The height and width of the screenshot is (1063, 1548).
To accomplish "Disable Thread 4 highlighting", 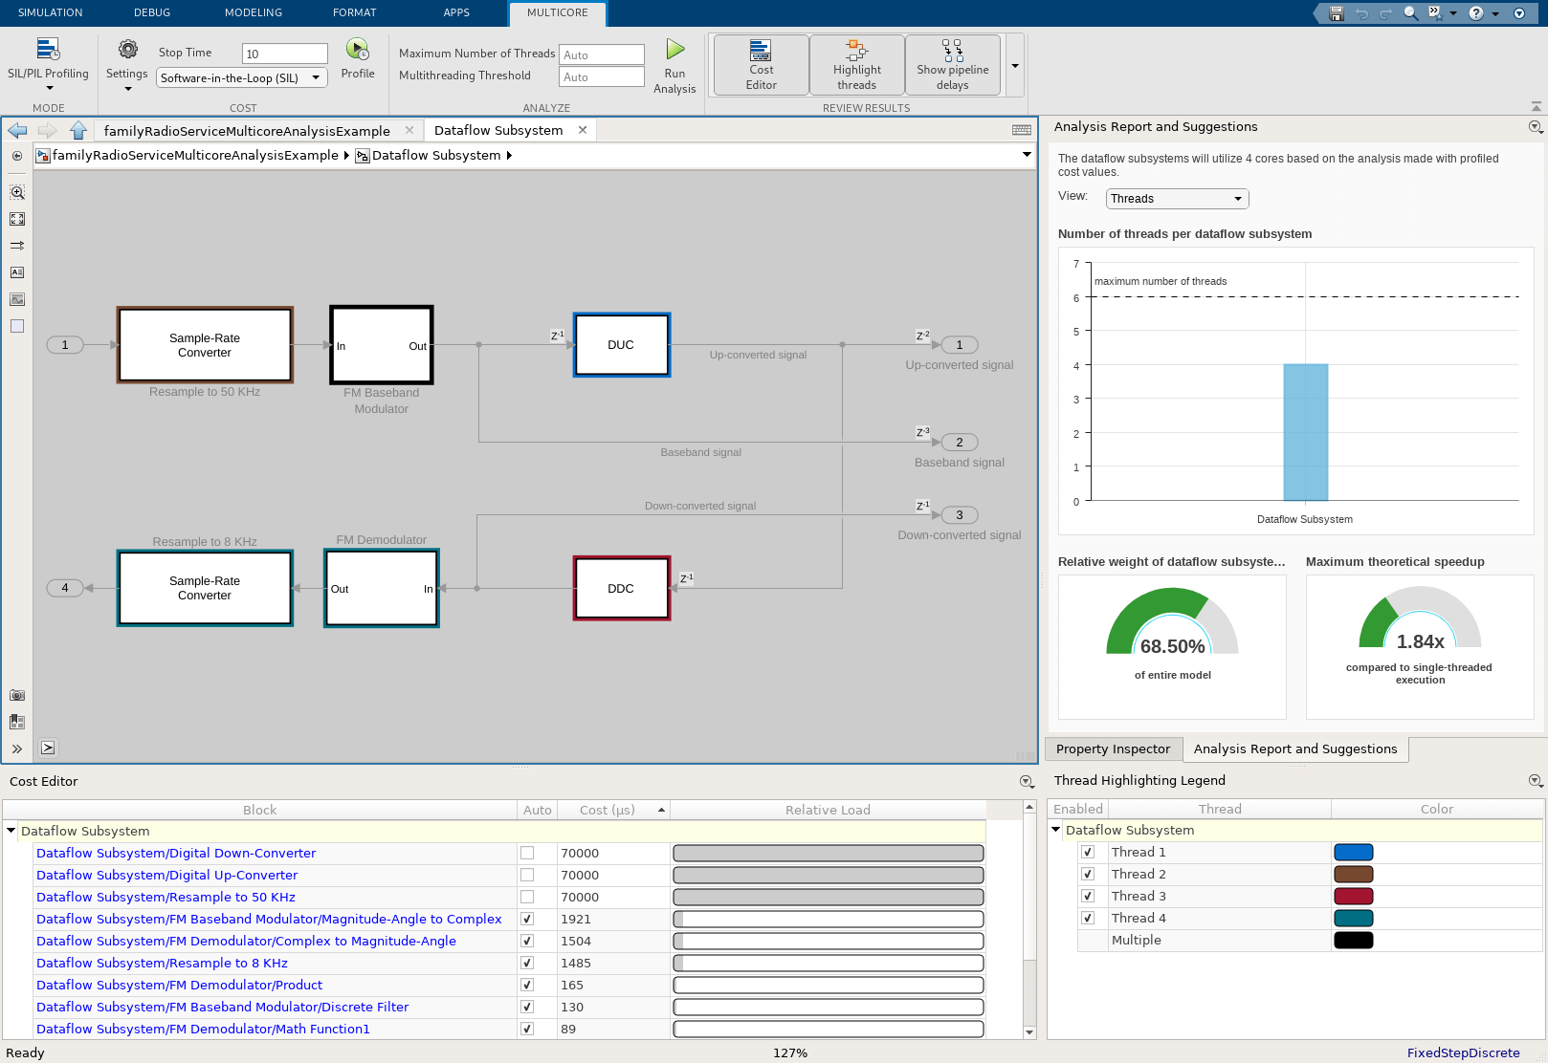I will (x=1088, y=918).
